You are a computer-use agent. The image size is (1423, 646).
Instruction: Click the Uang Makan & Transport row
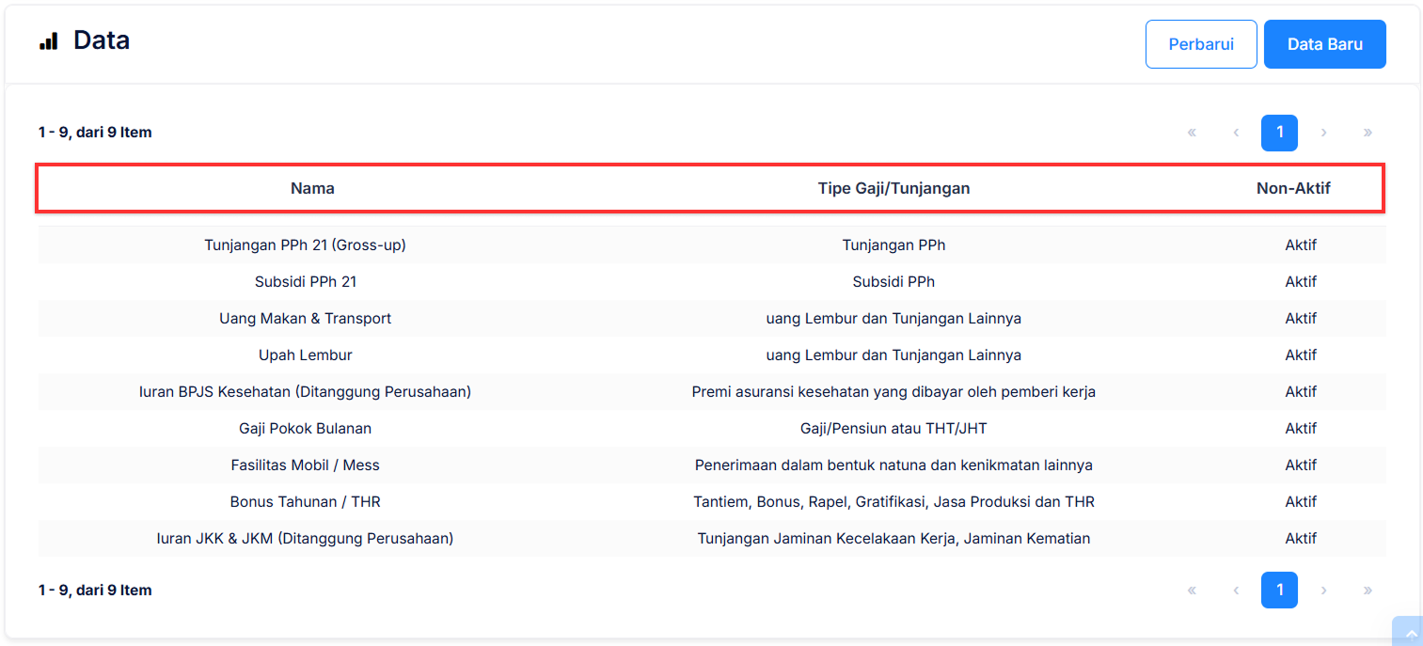tap(305, 319)
